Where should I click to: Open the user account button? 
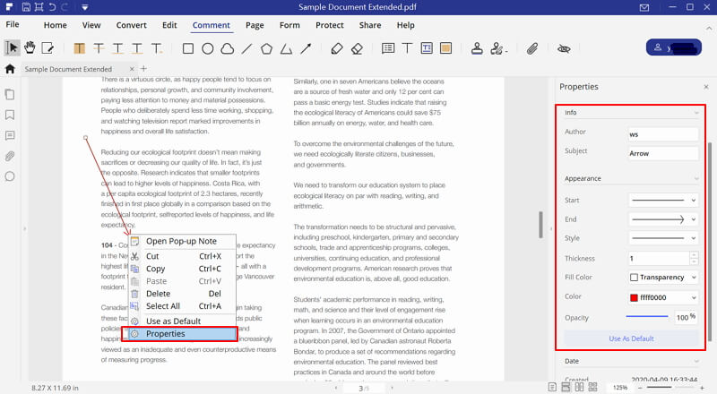[674, 47]
